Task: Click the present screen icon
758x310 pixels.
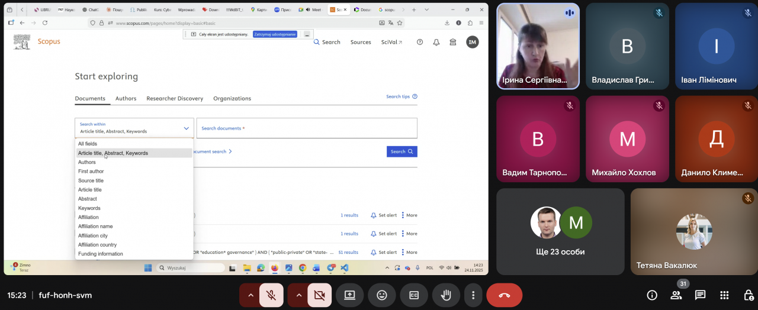Action: 350,295
